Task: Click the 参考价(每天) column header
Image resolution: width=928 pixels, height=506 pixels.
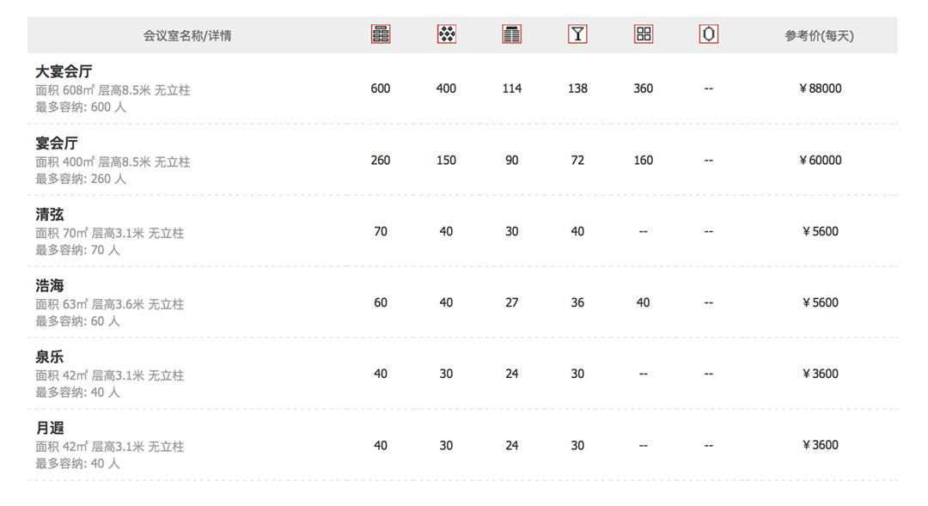Action: (819, 35)
